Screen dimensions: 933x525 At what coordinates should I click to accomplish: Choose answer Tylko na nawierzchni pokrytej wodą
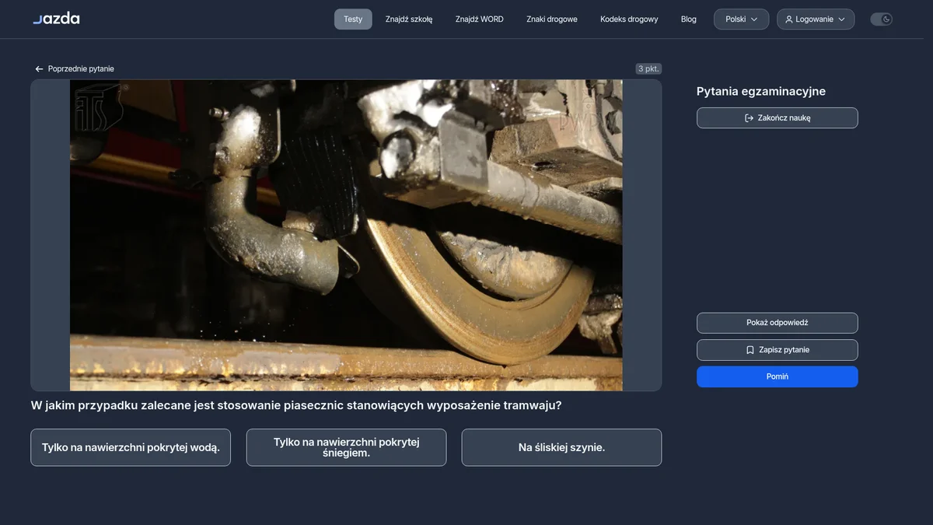(131, 447)
